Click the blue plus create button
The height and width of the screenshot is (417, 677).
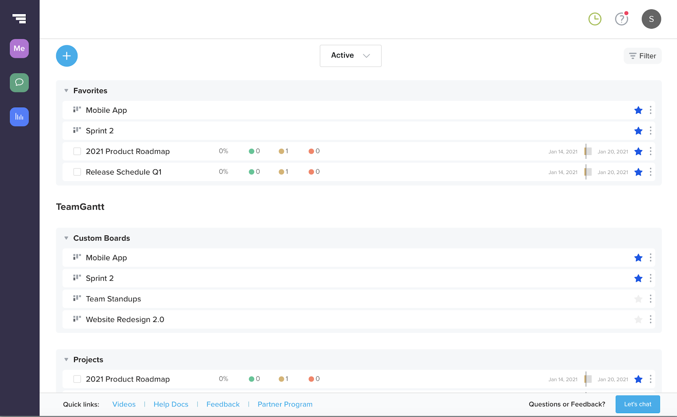tap(67, 56)
